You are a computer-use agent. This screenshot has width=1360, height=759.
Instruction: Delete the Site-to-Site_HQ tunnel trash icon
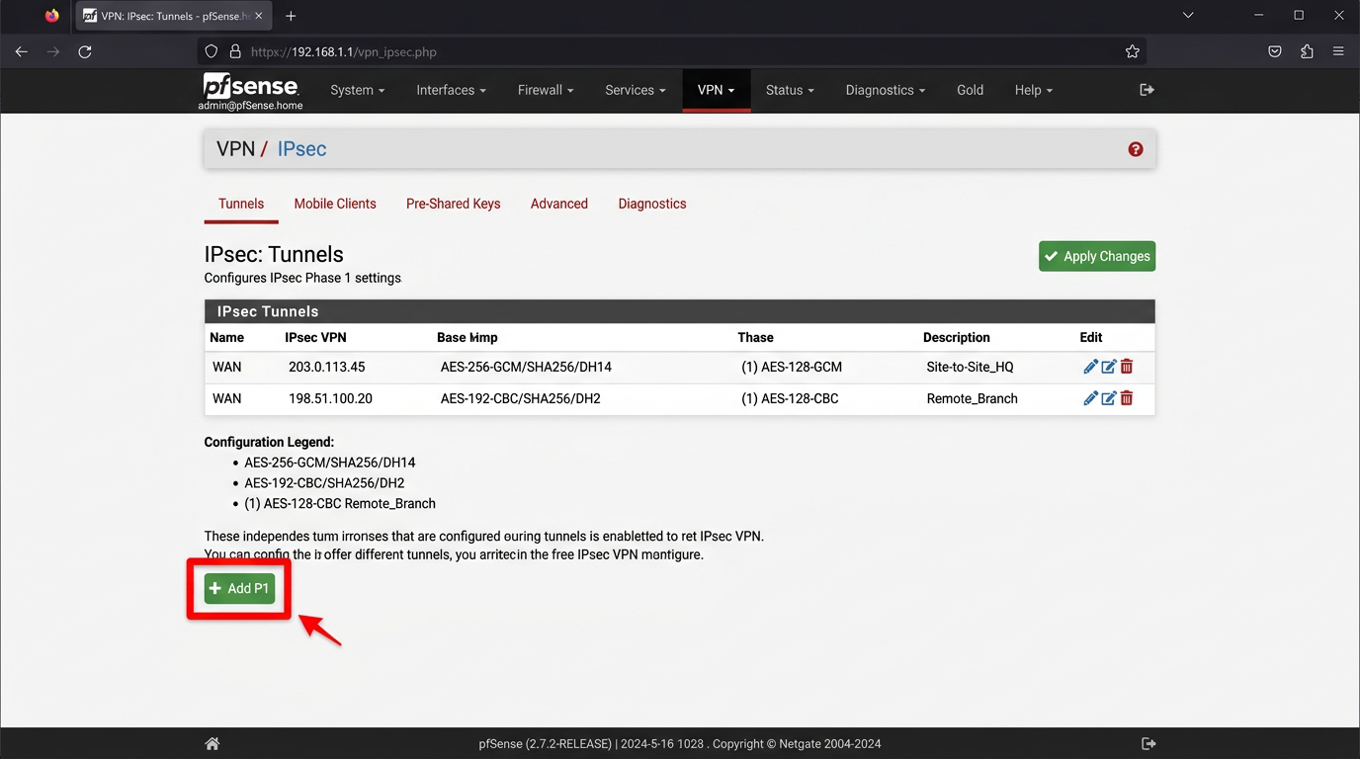click(x=1126, y=367)
